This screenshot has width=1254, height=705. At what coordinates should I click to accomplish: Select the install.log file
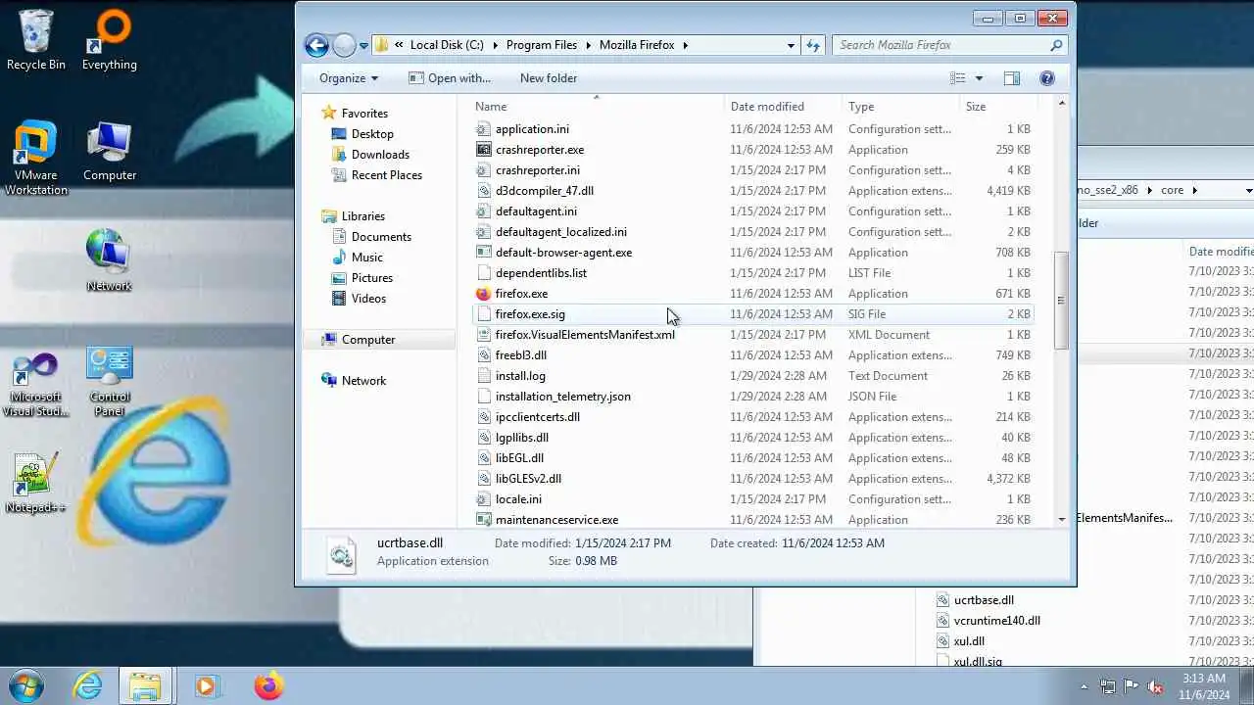click(x=520, y=376)
